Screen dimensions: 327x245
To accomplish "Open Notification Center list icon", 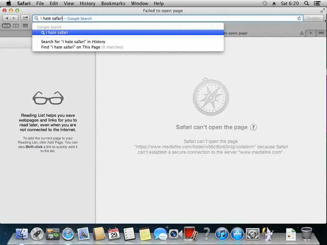I will pos(317,3).
